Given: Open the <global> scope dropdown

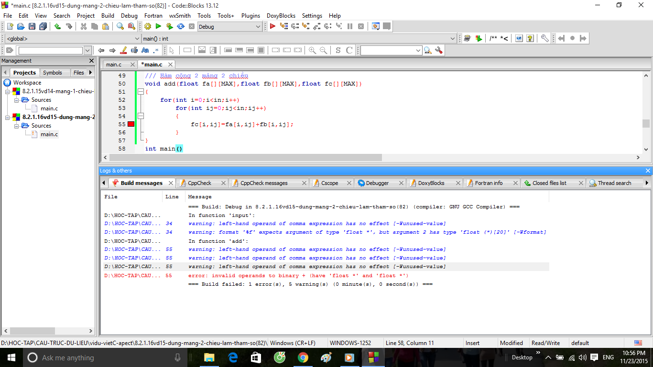Looking at the screenshot, I should [137, 39].
